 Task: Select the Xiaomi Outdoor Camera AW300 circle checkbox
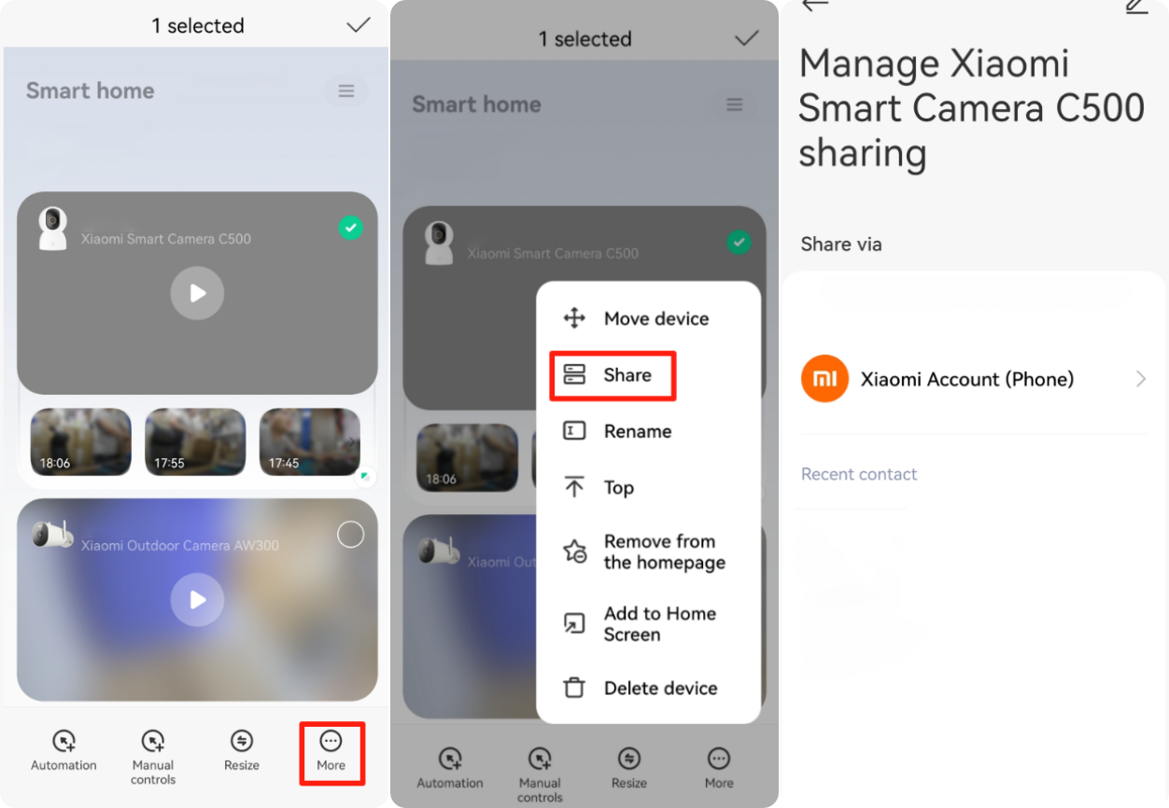350,535
